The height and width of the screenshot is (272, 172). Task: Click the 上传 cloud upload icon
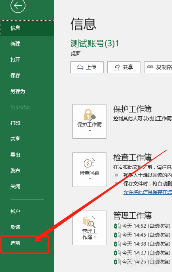80,67
